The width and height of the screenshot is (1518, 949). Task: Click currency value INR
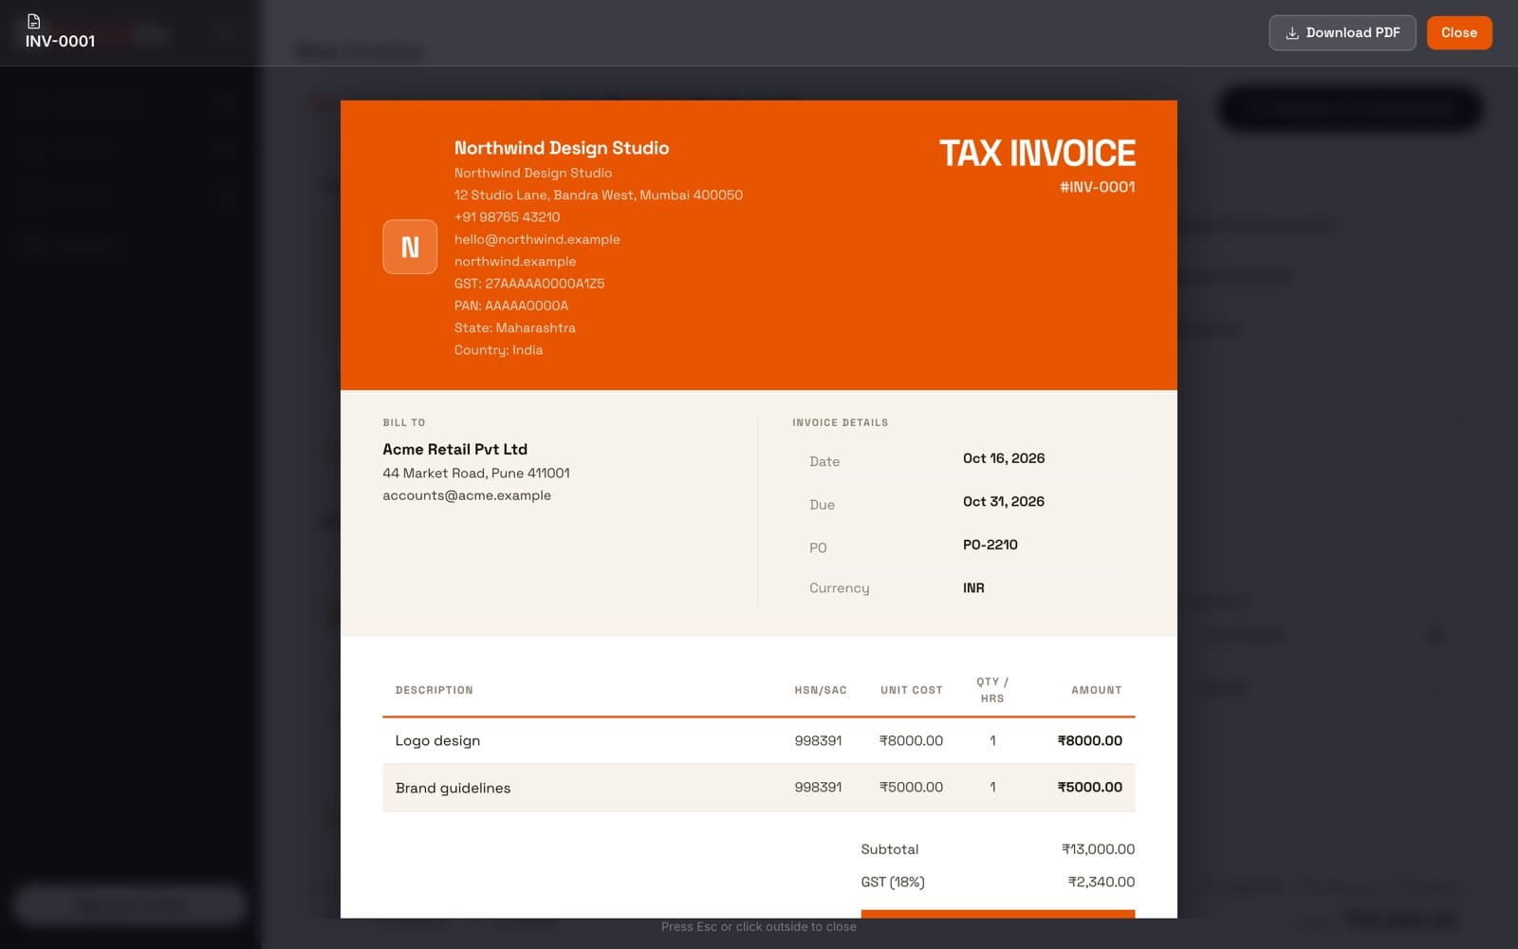click(973, 588)
